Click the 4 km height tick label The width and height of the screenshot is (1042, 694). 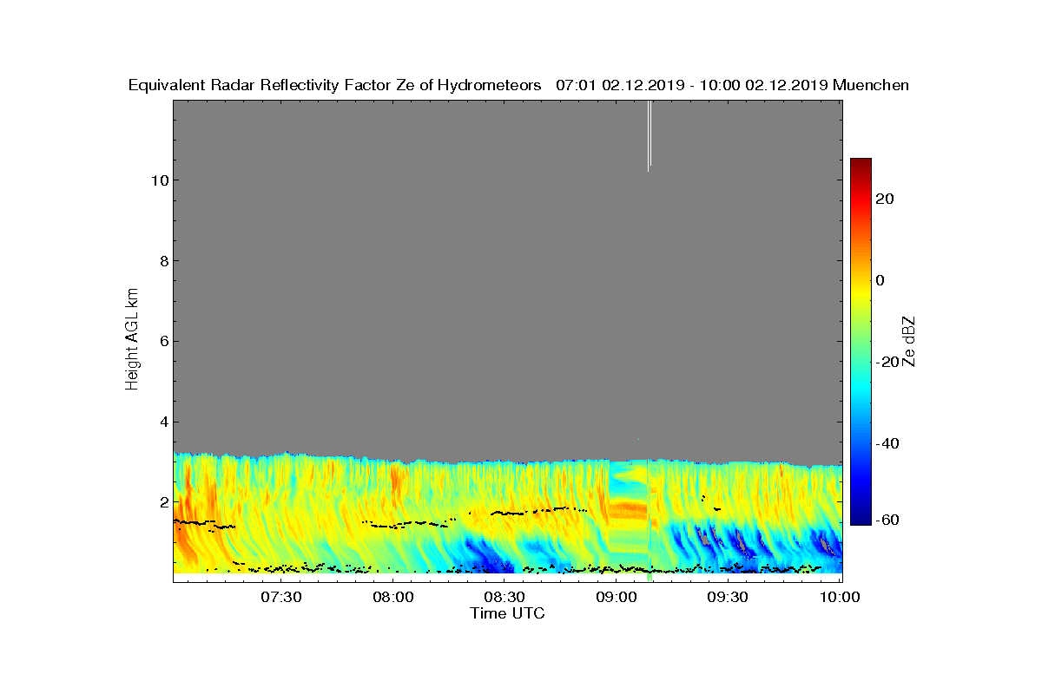coord(162,422)
